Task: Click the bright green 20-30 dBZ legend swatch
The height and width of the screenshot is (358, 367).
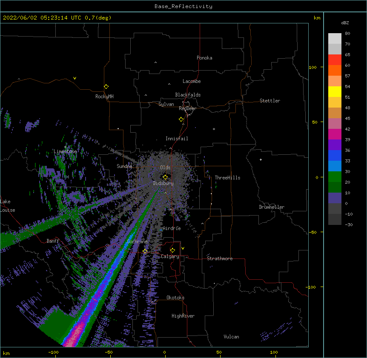Action: point(335,177)
